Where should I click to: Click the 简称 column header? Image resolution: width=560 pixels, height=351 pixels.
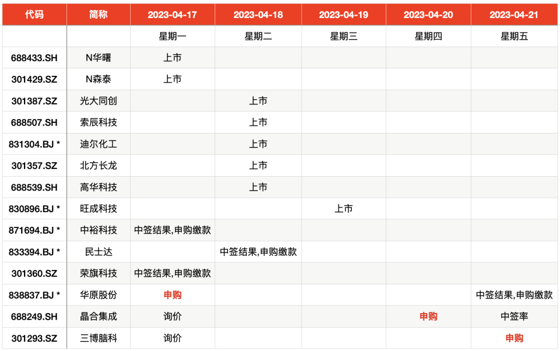tap(98, 15)
